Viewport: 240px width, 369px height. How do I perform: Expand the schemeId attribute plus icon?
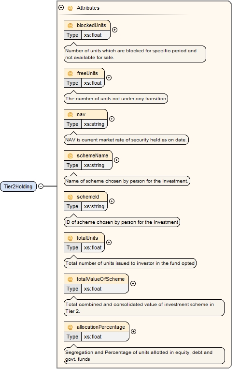click(112, 201)
